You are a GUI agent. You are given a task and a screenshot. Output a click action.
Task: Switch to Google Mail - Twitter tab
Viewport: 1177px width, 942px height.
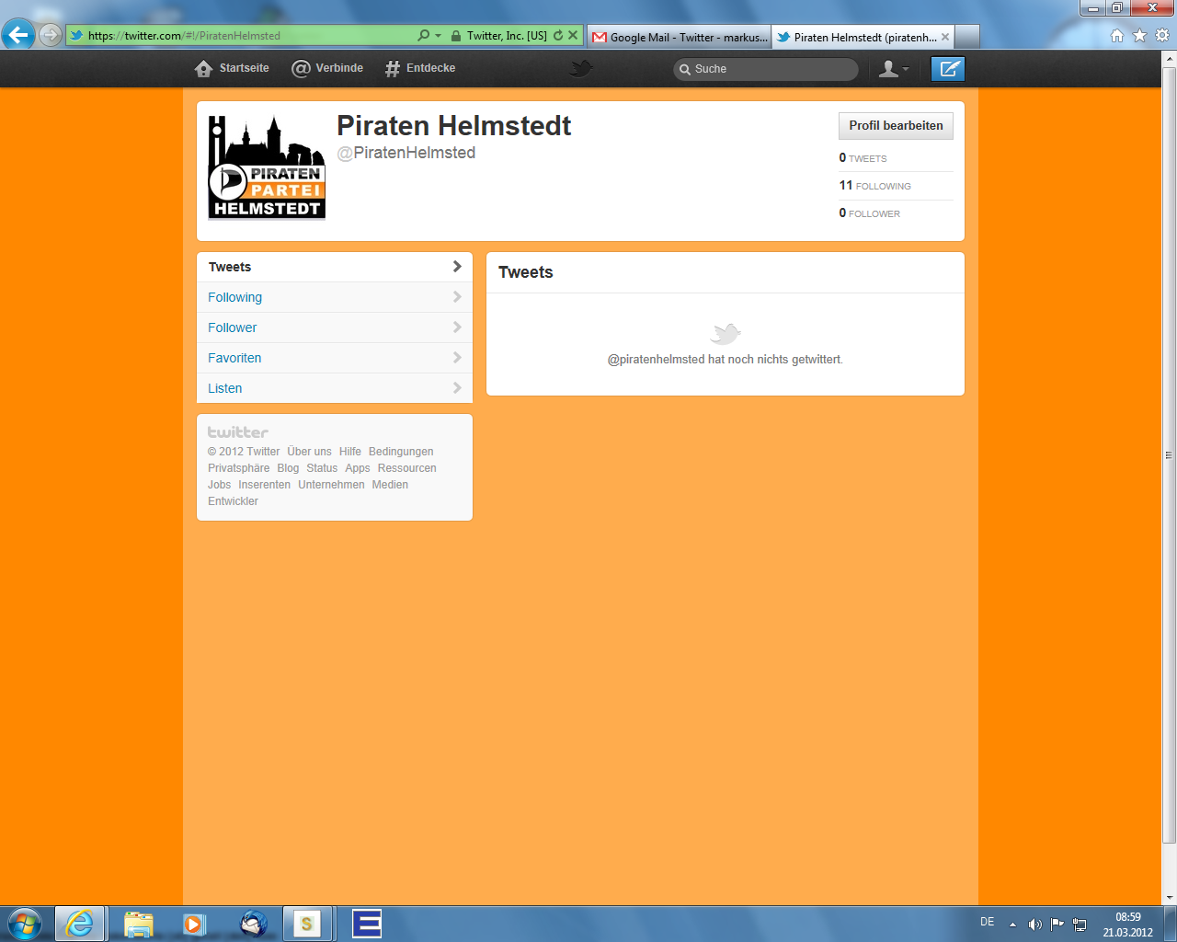[680, 37]
